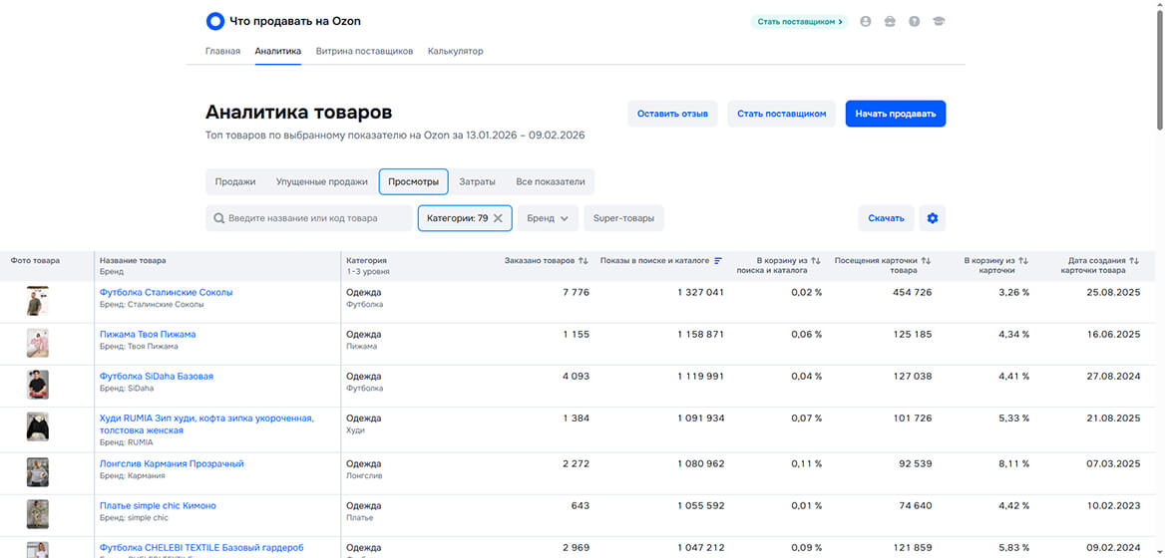Viewport: 1167px width, 558px height.
Task: Focus the product name search field
Action: coord(309,218)
